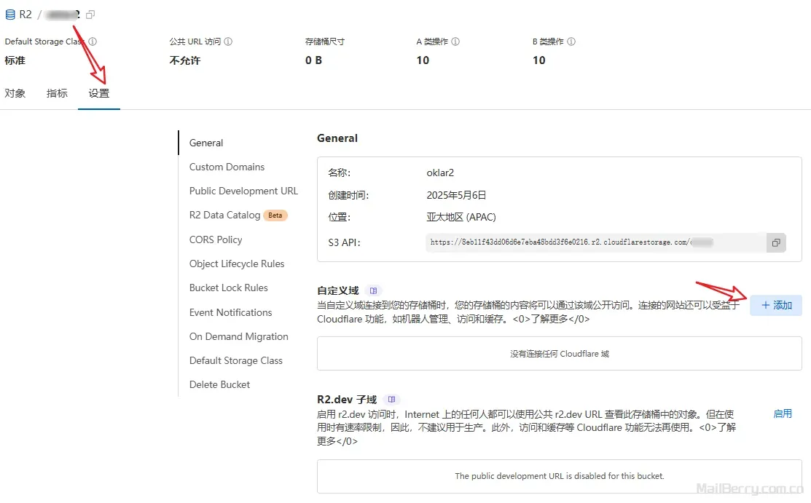Open Default Storage Class section

tap(236, 360)
